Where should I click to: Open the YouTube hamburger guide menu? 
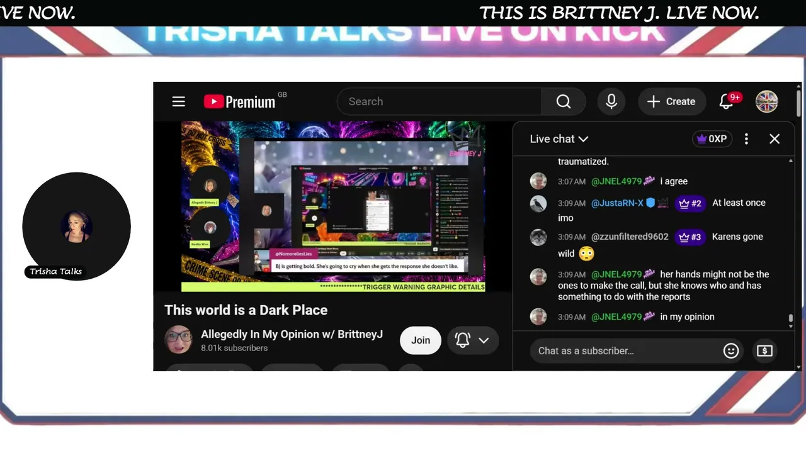179,101
